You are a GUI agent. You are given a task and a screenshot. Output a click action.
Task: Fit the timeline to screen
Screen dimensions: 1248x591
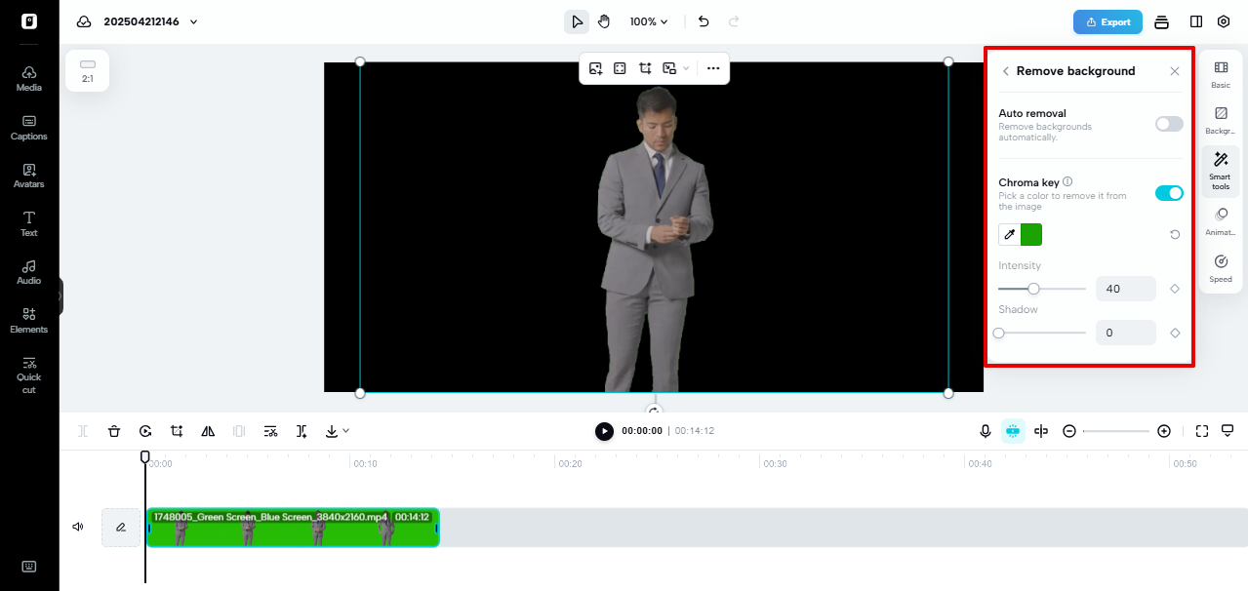[x=1202, y=431]
